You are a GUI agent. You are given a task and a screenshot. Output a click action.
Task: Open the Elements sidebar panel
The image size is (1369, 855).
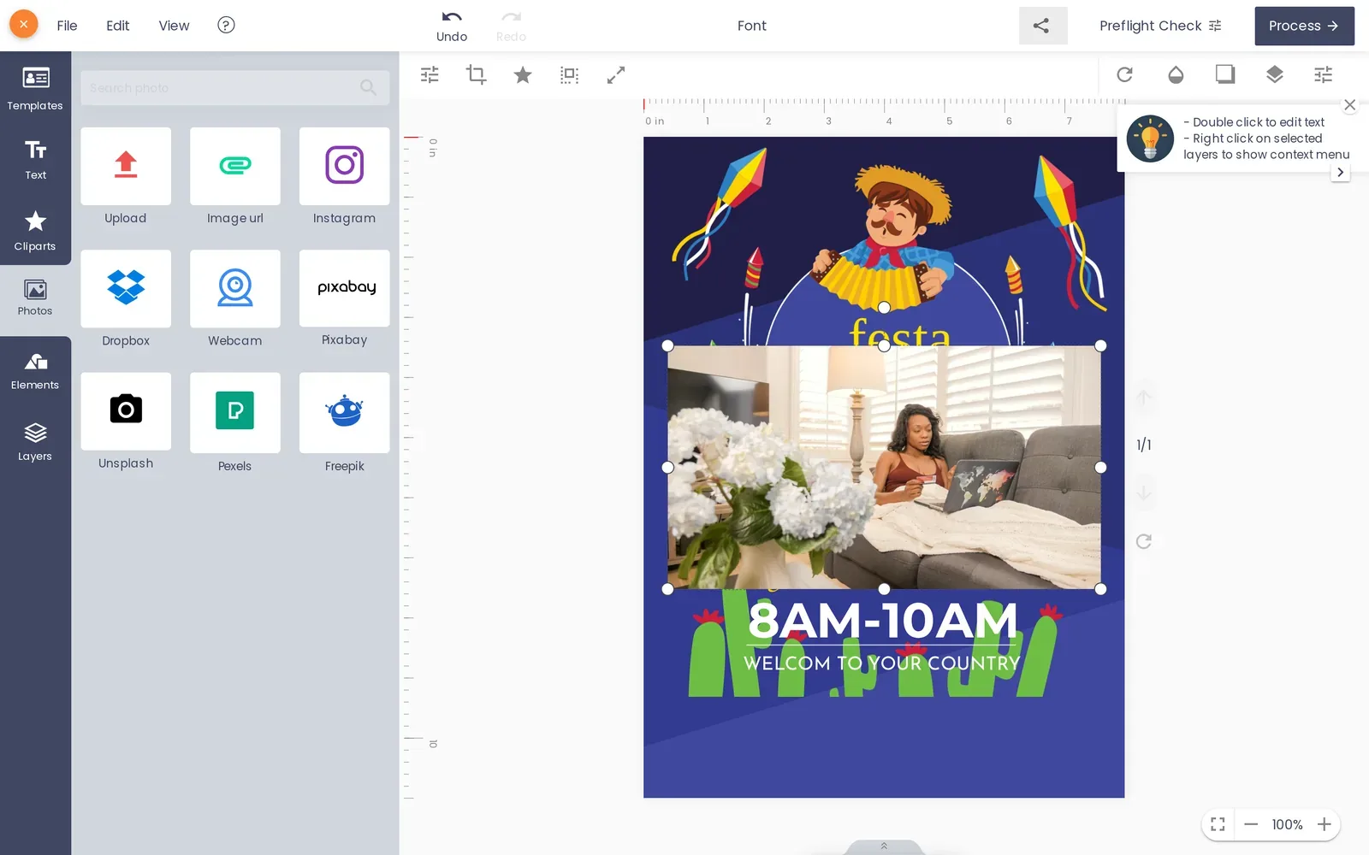pyautogui.click(x=35, y=372)
